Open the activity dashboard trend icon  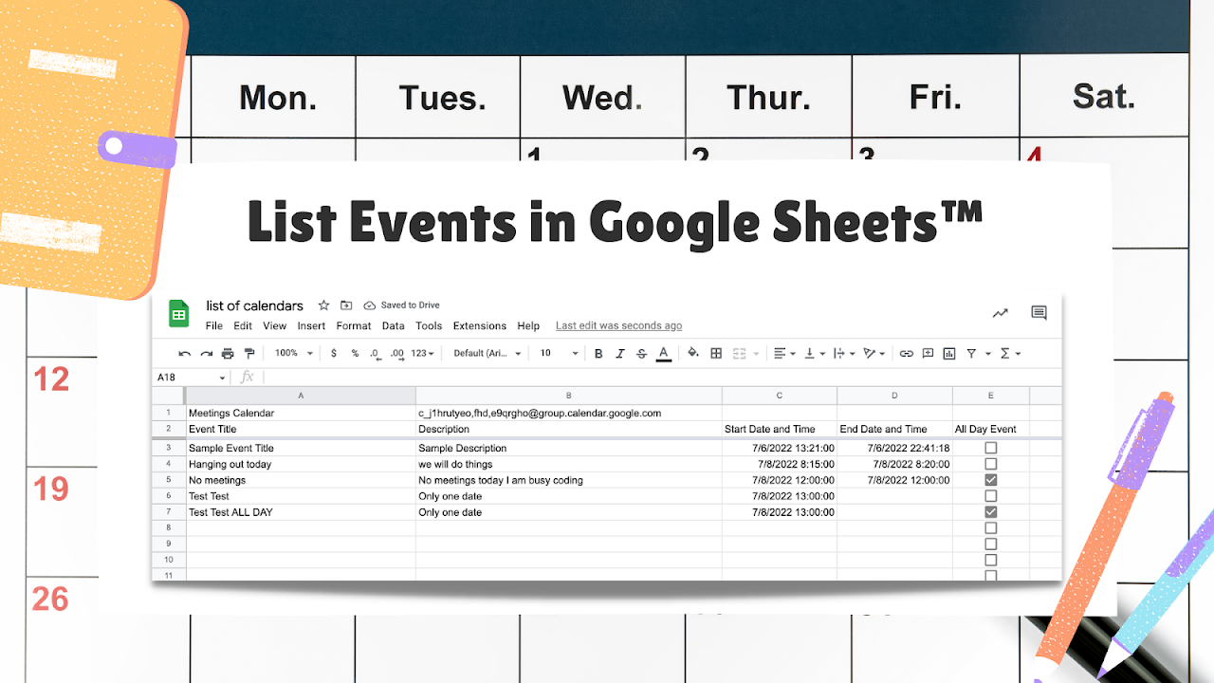(x=1000, y=313)
